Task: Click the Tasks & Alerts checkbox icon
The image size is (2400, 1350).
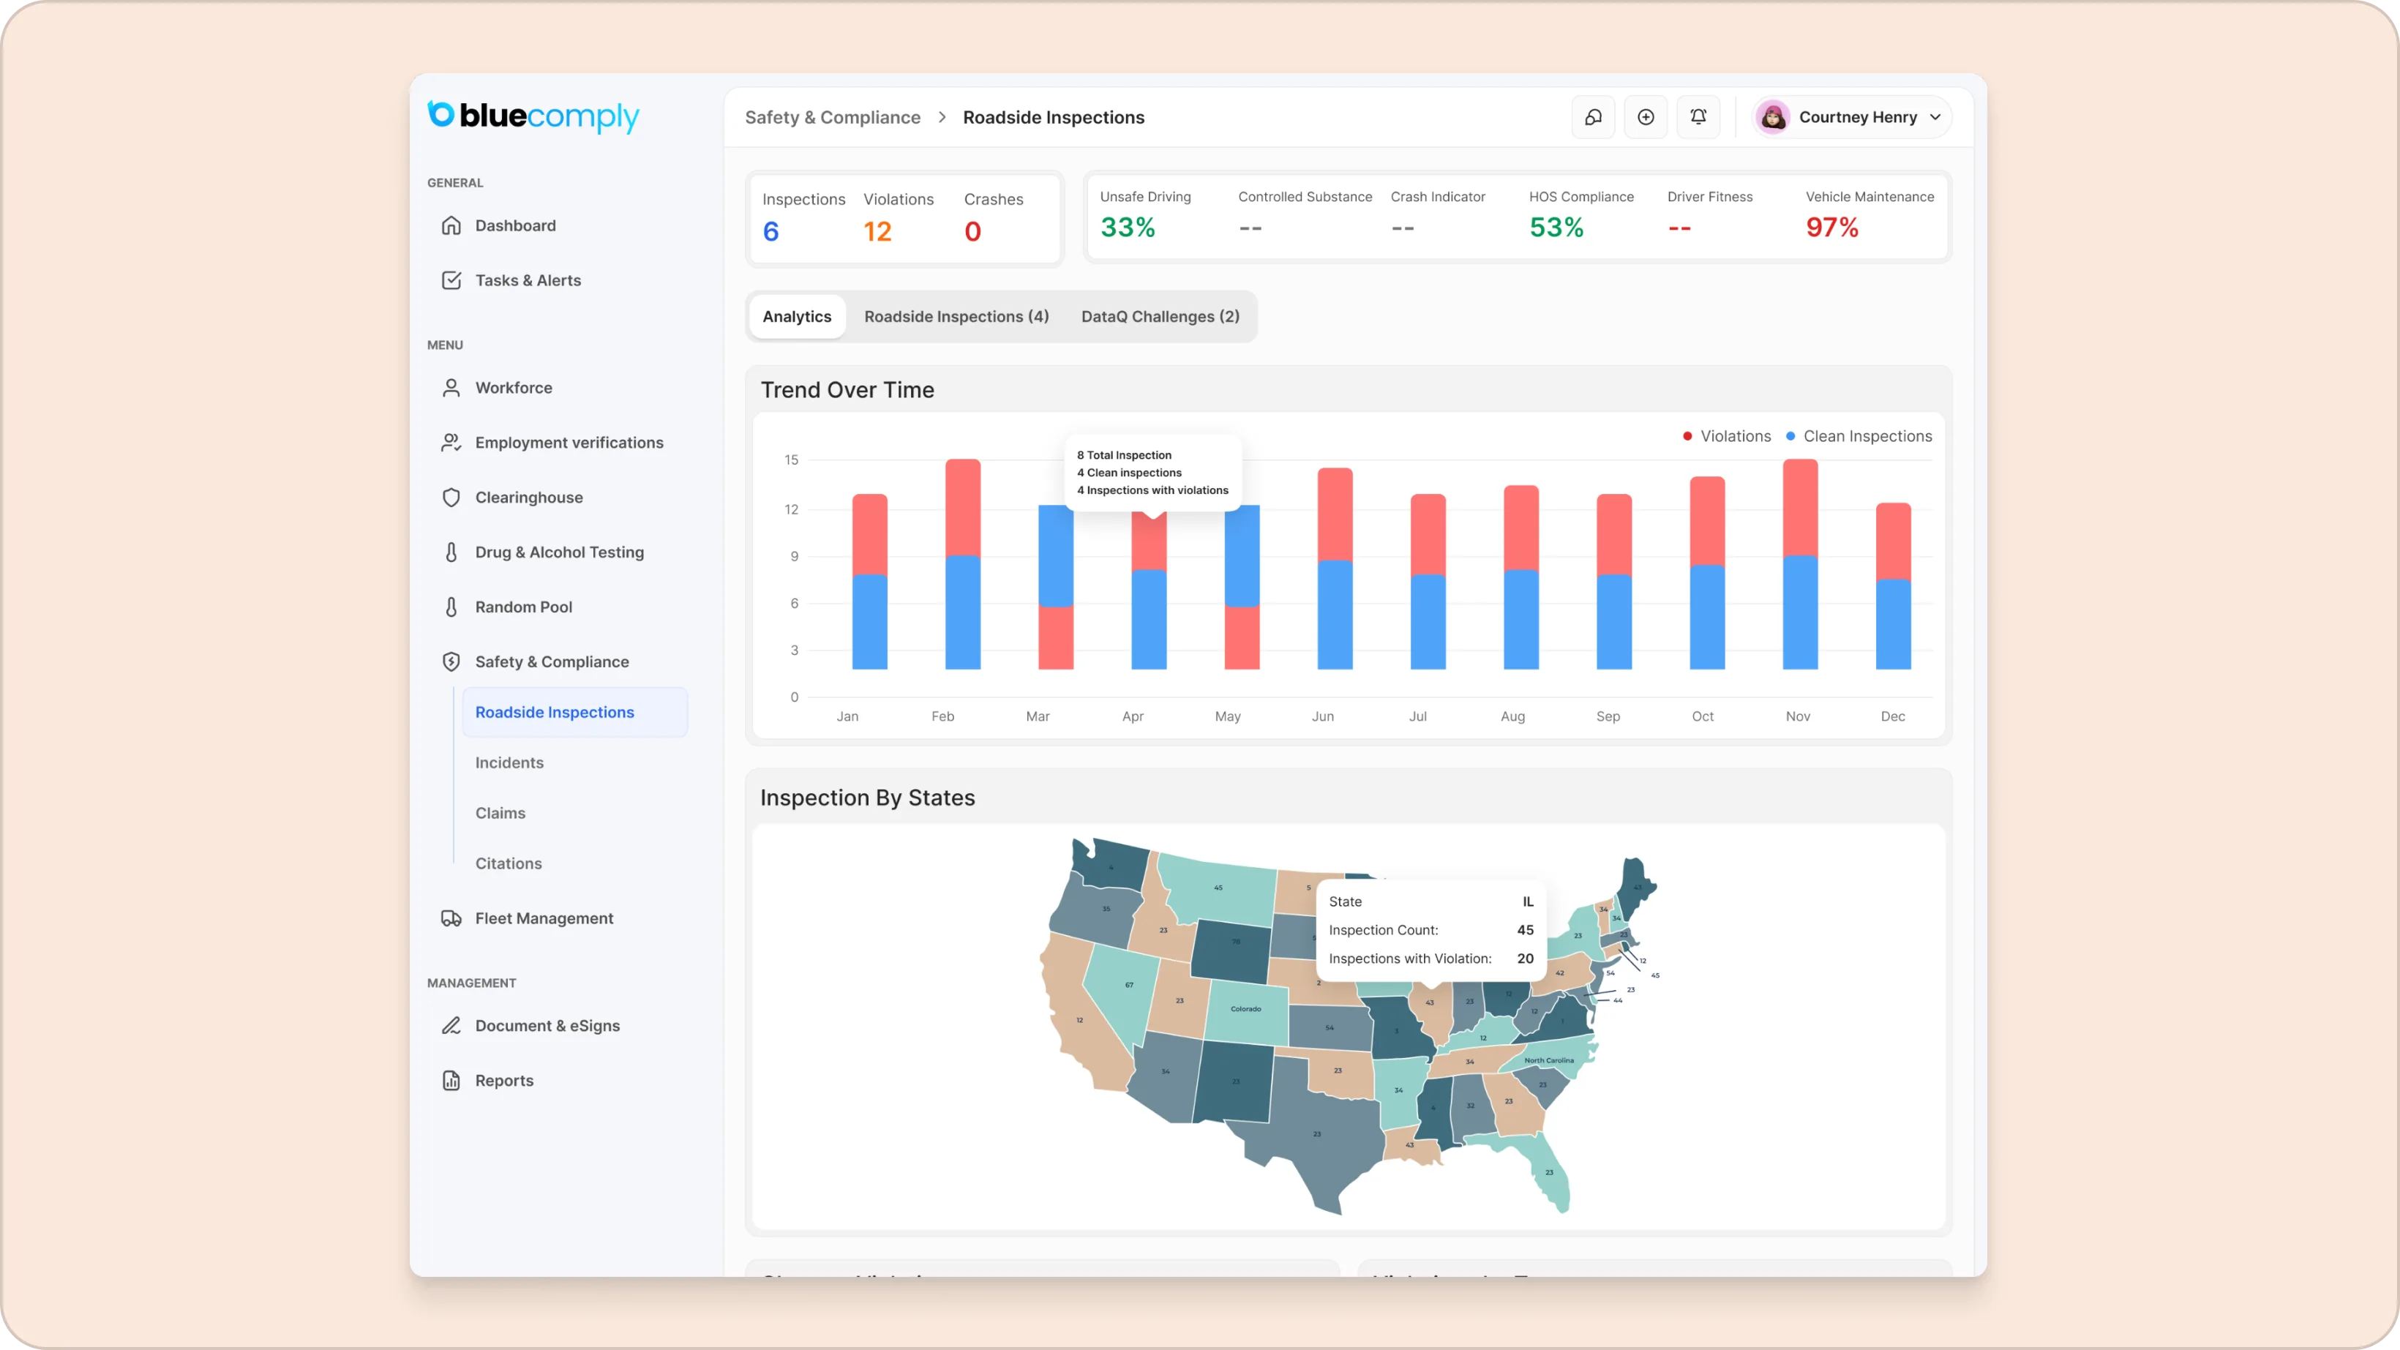Action: [x=451, y=280]
